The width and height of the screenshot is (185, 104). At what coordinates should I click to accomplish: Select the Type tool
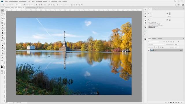click(x=2, y=51)
